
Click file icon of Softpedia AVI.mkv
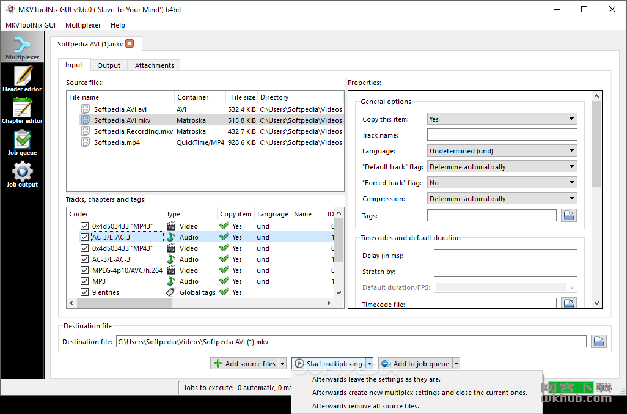coord(86,120)
